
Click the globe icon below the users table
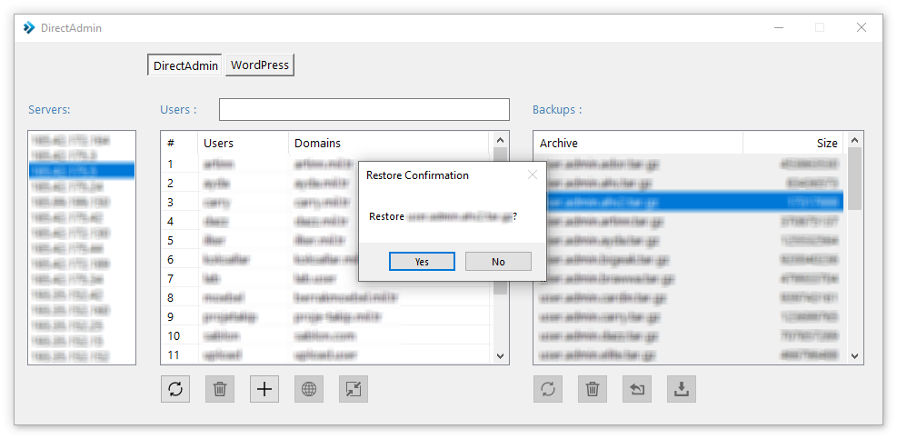309,389
